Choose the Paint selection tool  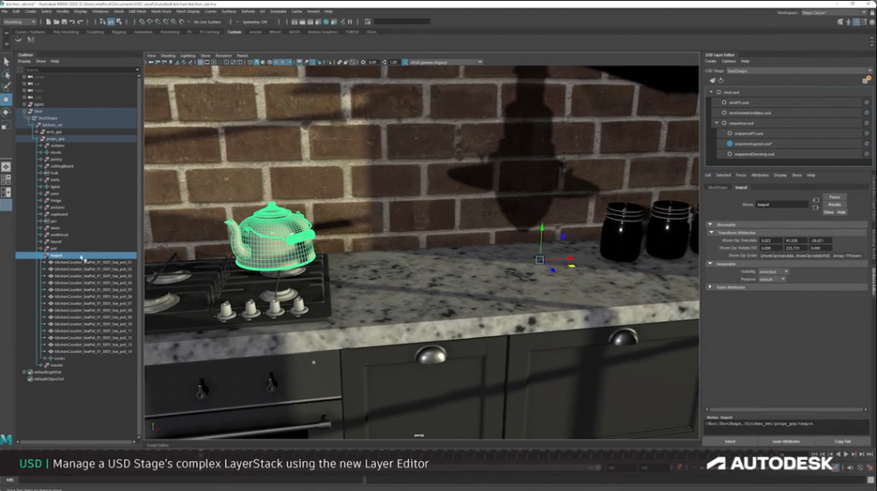click(6, 86)
